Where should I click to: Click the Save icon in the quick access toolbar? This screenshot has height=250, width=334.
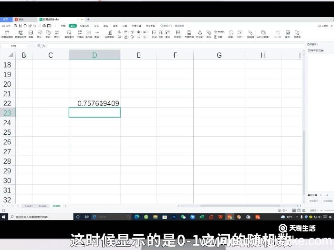[16, 26]
